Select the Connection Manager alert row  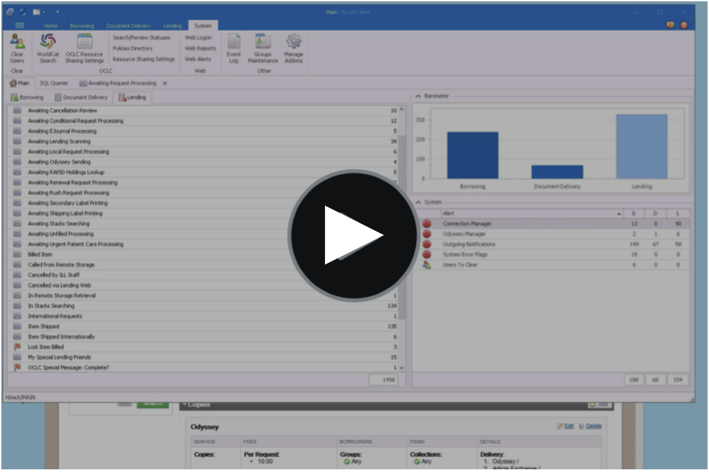tap(467, 224)
